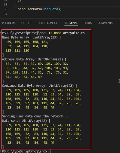The width and height of the screenshot is (120, 153).
Task: Click the sendUserData function call in editor
Action: tap(29, 9)
